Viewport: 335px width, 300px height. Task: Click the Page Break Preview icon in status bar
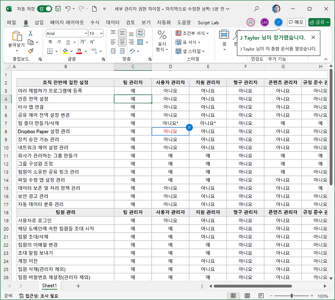click(261, 296)
